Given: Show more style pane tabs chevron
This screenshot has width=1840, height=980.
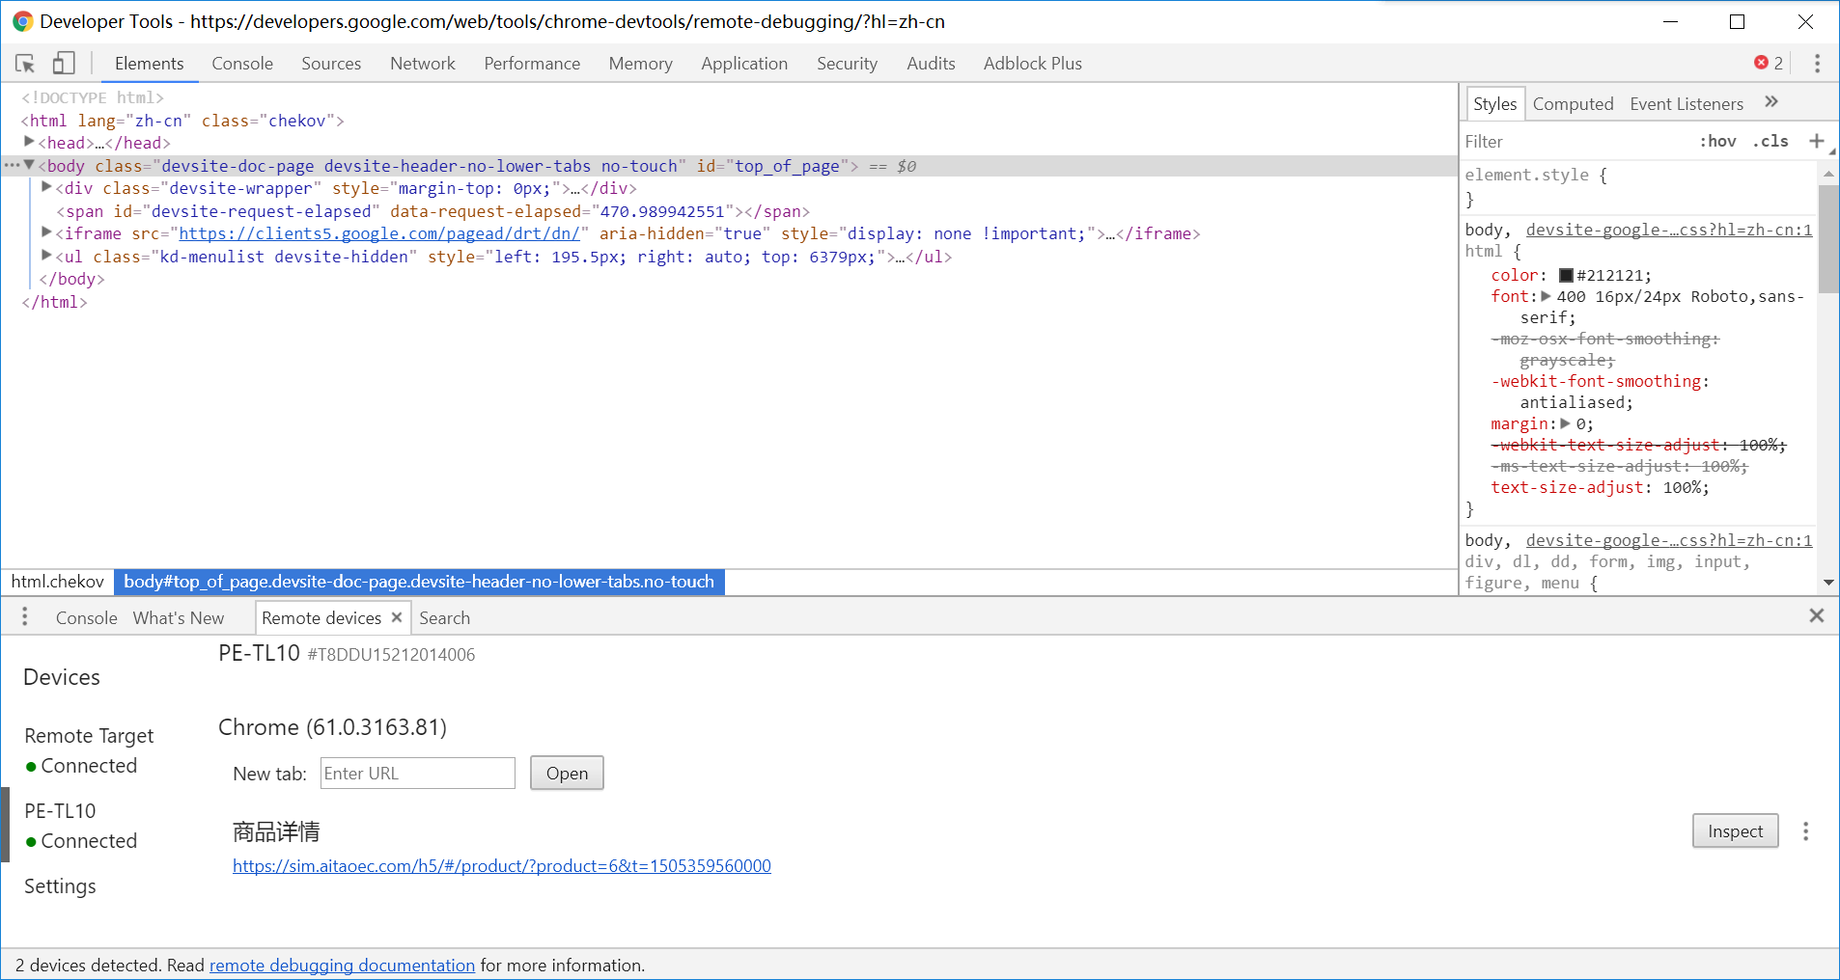Looking at the screenshot, I should tap(1771, 102).
